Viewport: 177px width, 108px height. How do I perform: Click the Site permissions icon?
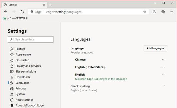[12, 72]
